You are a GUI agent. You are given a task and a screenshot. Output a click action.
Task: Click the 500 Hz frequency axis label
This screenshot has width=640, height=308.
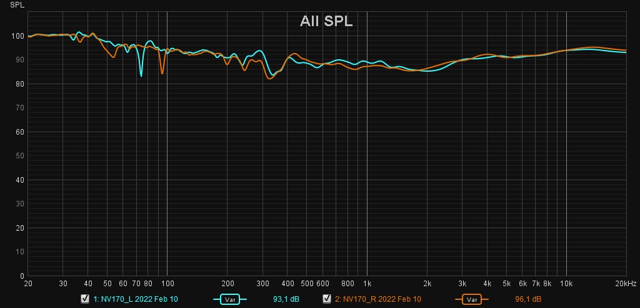306,282
